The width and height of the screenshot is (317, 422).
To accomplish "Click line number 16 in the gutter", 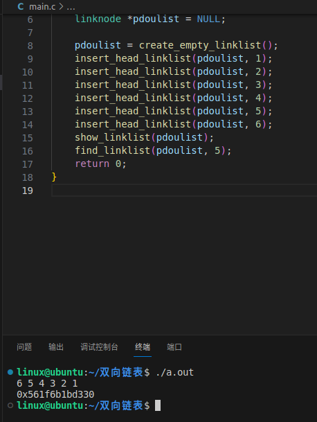I will [28, 151].
